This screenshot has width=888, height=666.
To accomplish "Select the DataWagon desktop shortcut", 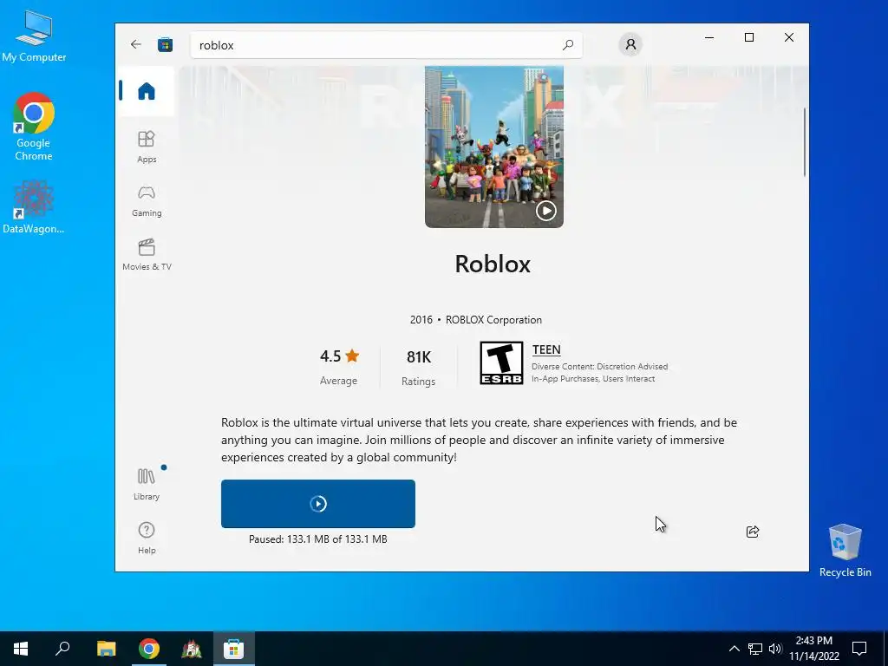I will [x=34, y=207].
